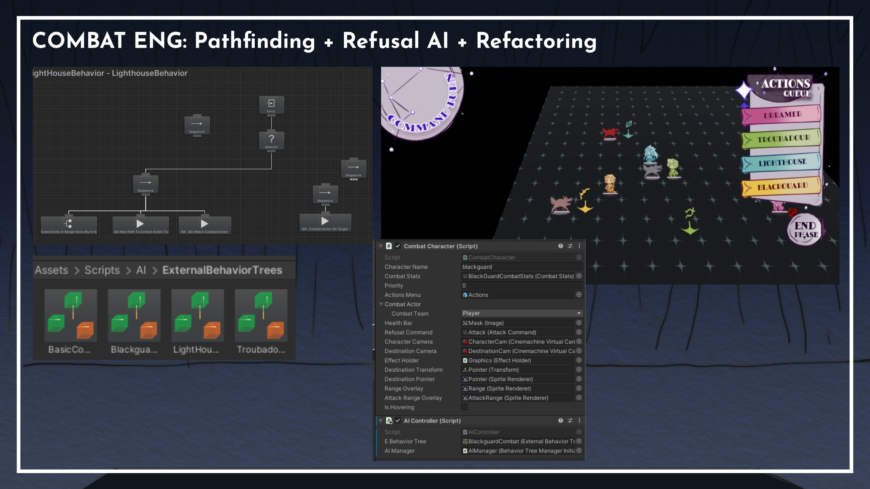The width and height of the screenshot is (870, 489).
Task: Collapse the AI Controller script component
Action: 380,421
